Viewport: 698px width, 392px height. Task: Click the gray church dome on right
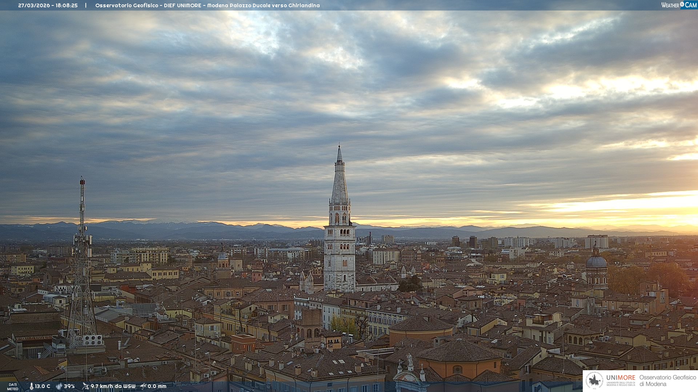(596, 262)
